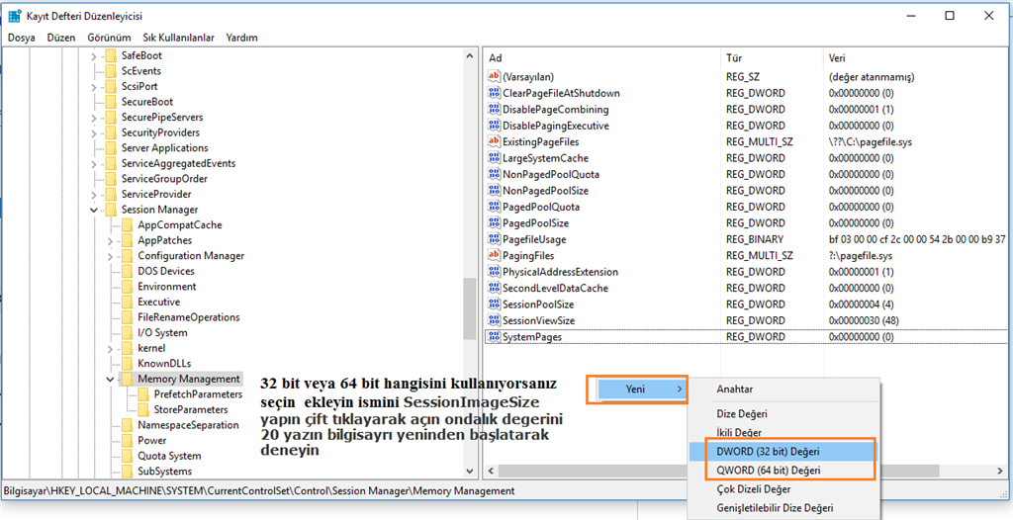Click the SessionViewSize value icon
Viewport: 1013px width, 520px height.
[495, 320]
